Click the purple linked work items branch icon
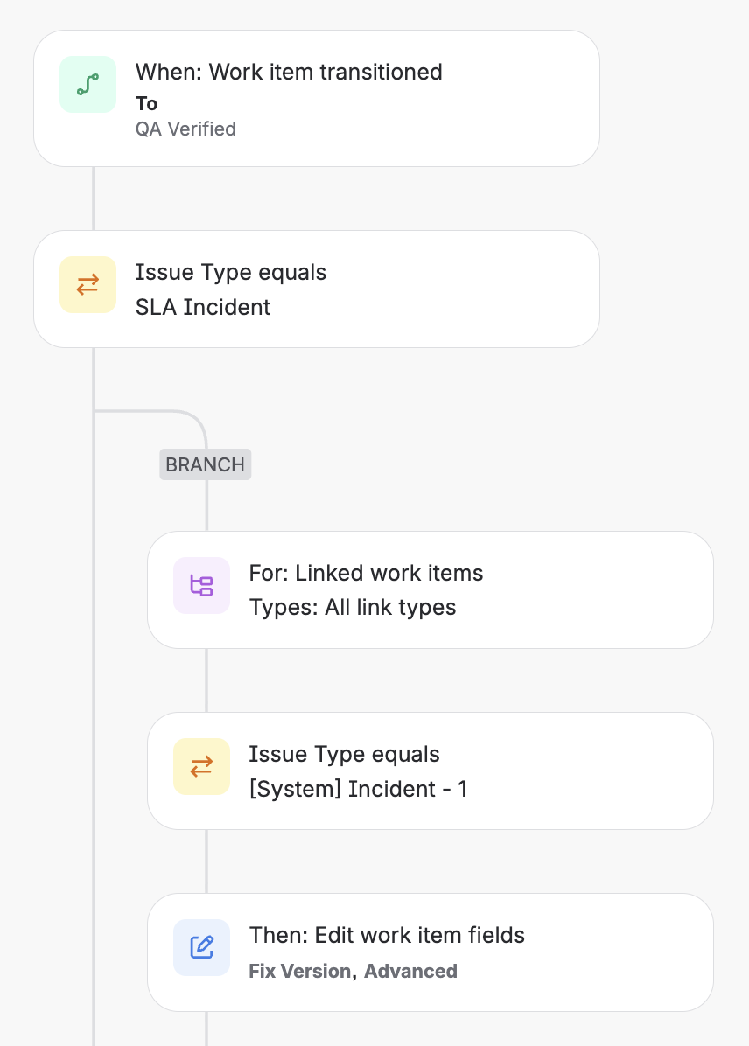749x1046 pixels. tap(201, 586)
